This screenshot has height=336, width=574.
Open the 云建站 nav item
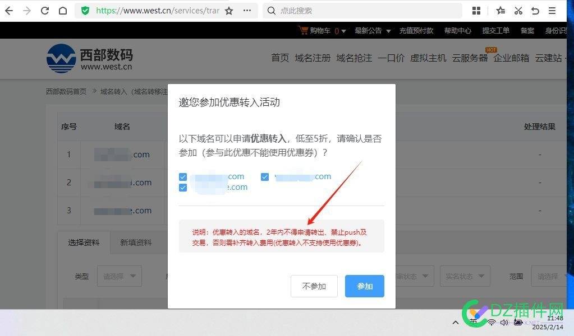(x=548, y=58)
